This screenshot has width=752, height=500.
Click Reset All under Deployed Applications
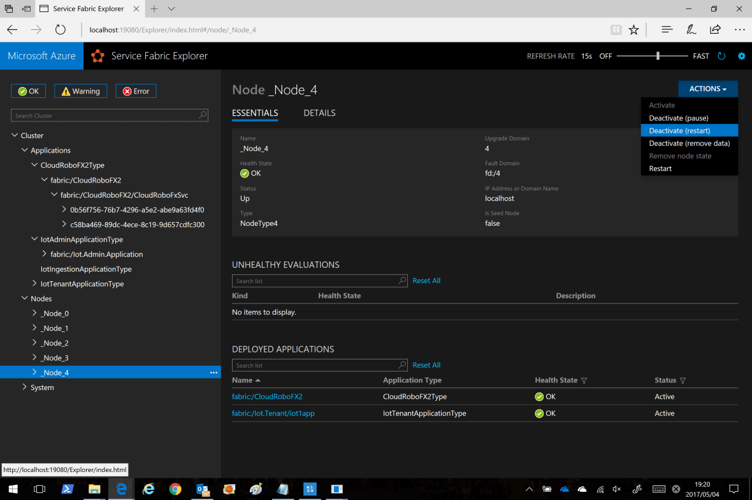[x=426, y=365]
